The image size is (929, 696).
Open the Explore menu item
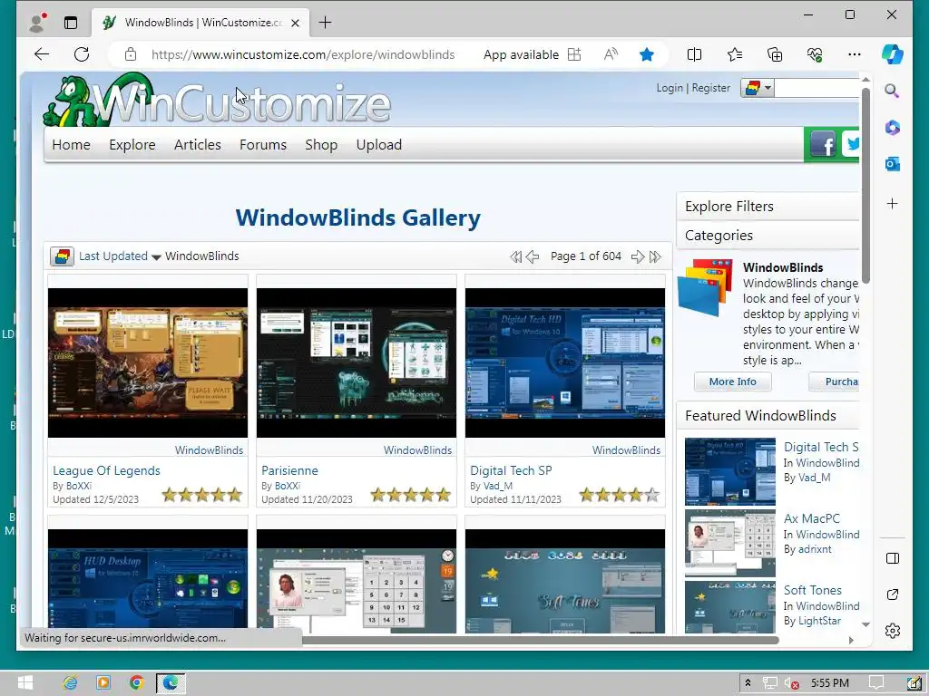point(132,144)
